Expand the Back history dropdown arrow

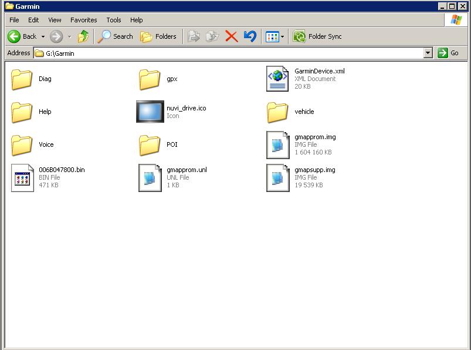[x=43, y=36]
